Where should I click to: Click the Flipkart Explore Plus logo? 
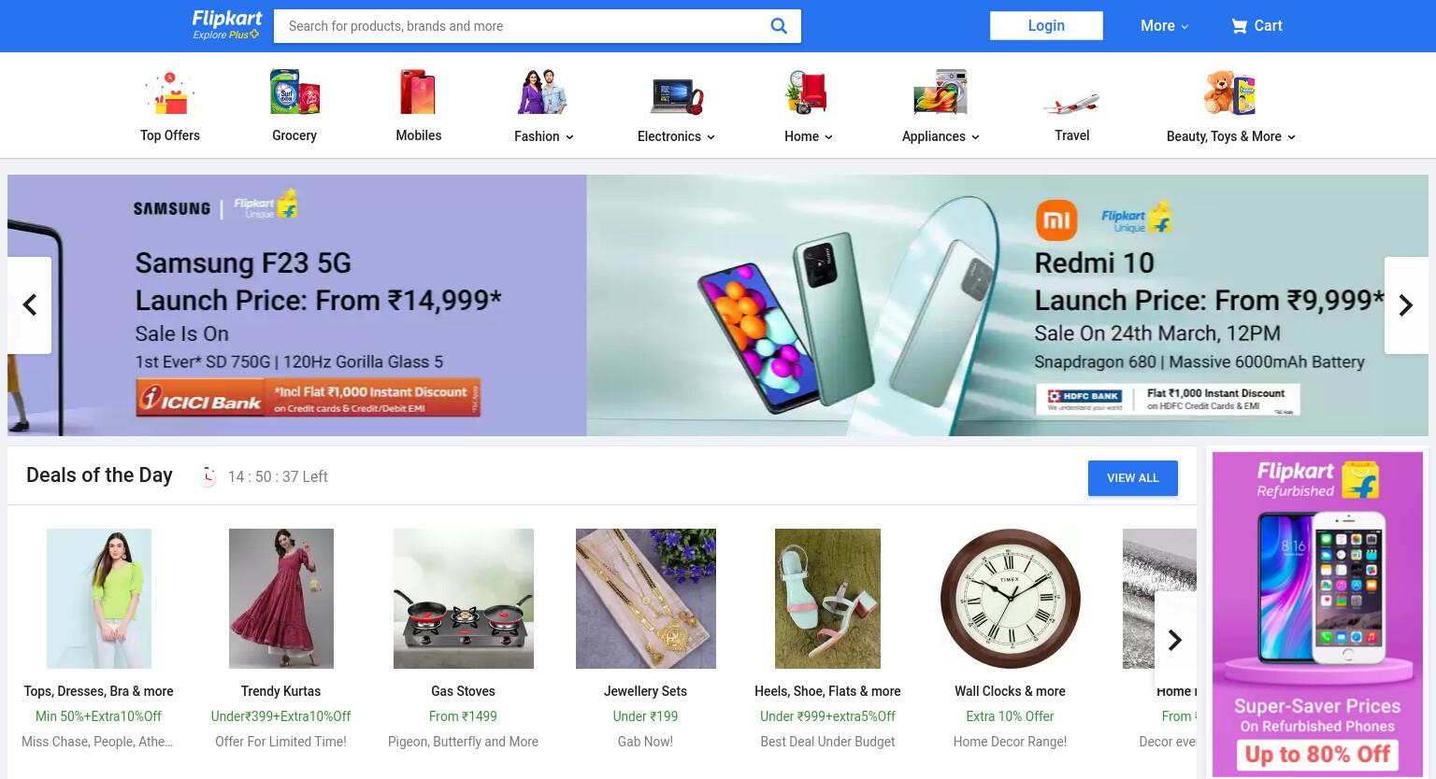point(226,25)
